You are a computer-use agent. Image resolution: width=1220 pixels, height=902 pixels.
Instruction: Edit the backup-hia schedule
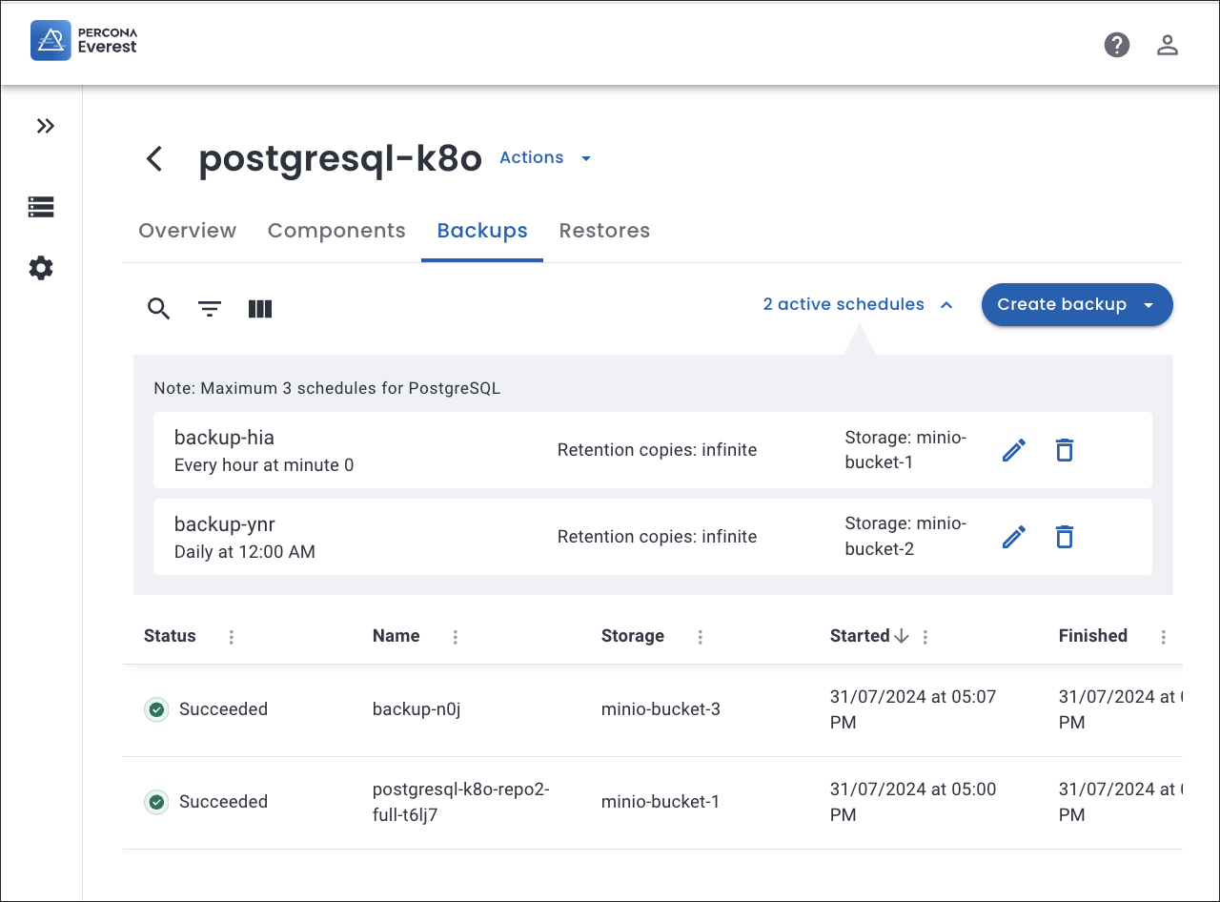[1014, 450]
